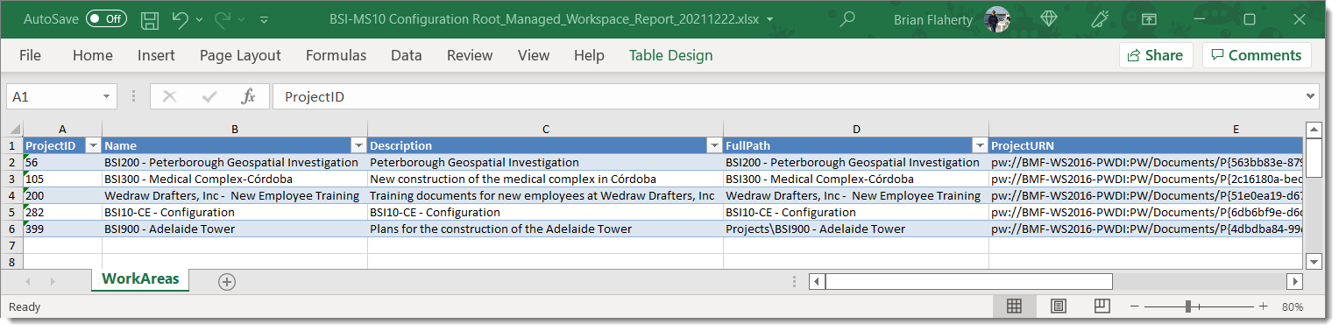1339x331 pixels.
Task: Click the Cancel X formula icon
Action: tap(170, 97)
